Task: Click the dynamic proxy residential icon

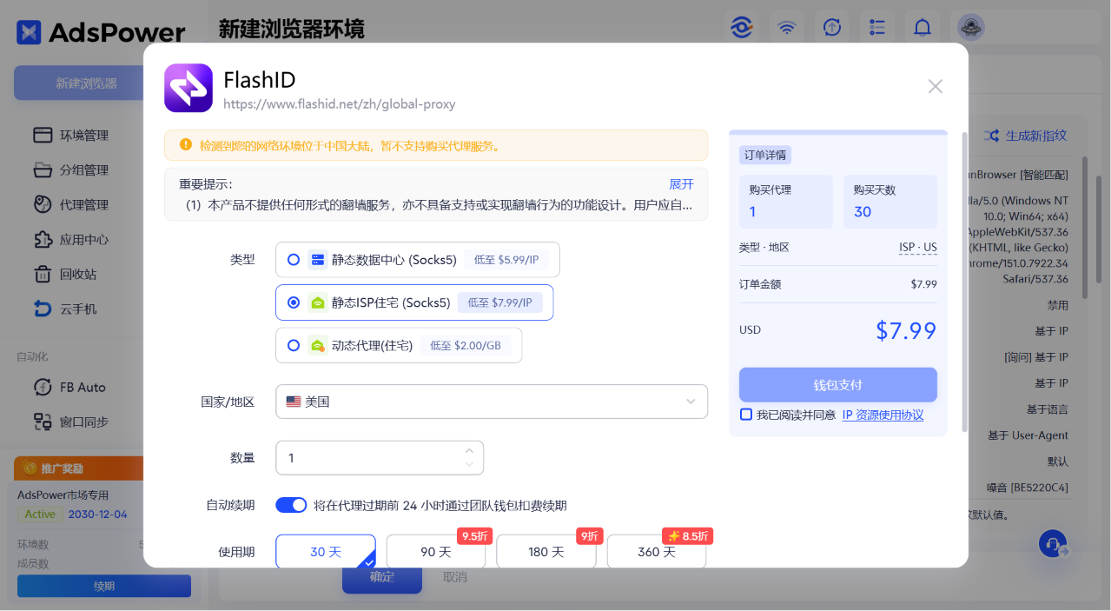Action: pos(317,345)
